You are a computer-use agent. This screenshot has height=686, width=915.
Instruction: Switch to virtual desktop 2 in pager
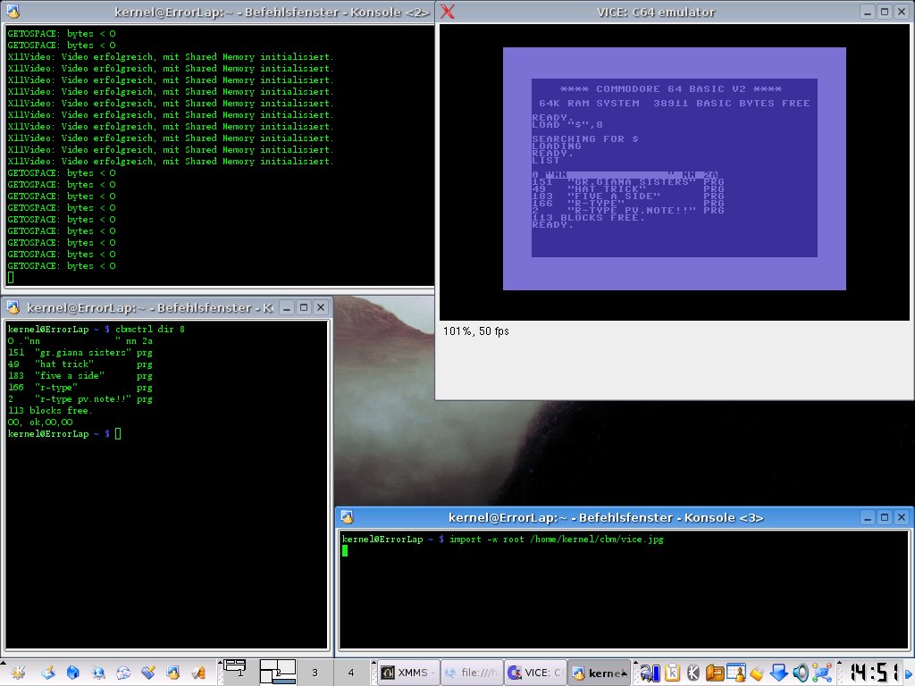click(x=277, y=672)
